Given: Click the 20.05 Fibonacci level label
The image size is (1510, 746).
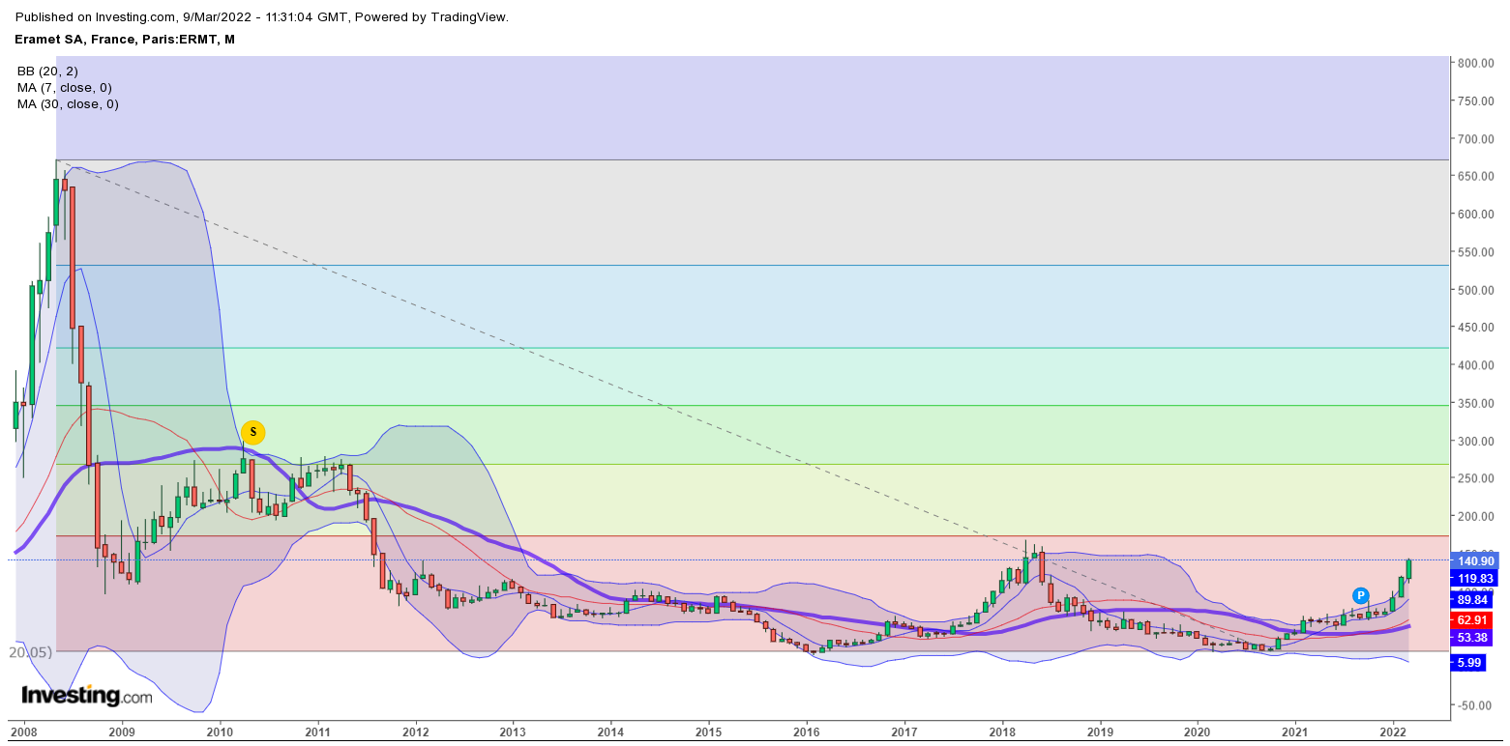Looking at the screenshot, I should coord(30,652).
